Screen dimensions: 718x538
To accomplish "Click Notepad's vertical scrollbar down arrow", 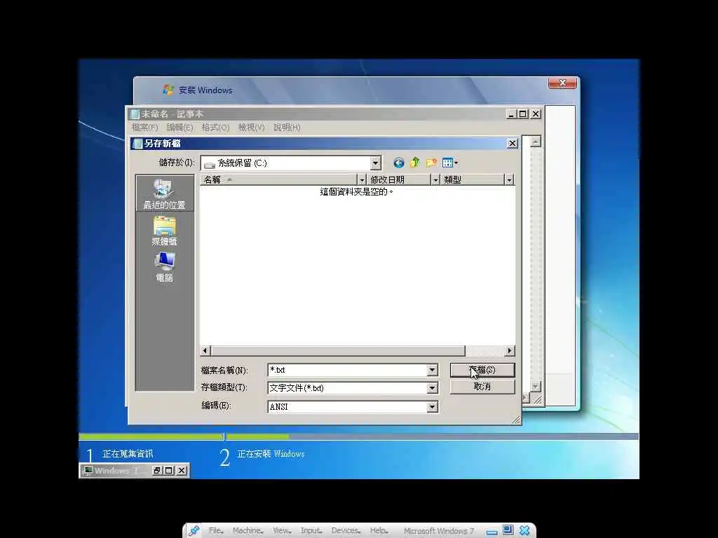I will pos(535,387).
